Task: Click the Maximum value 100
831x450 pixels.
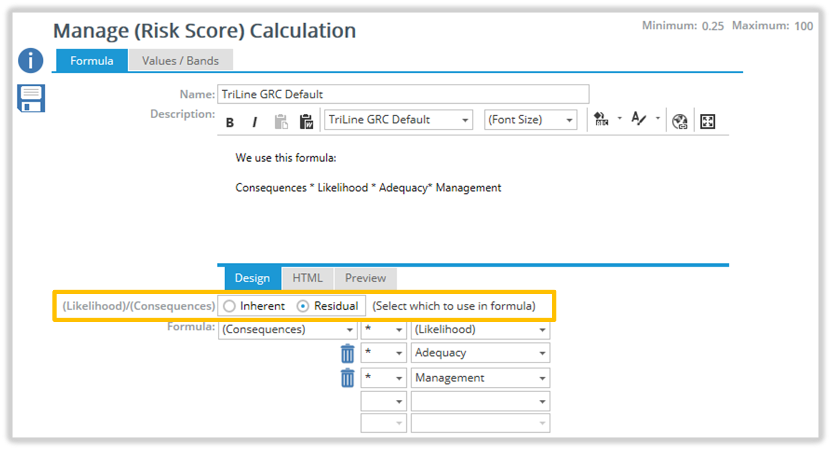Action: pos(804,26)
